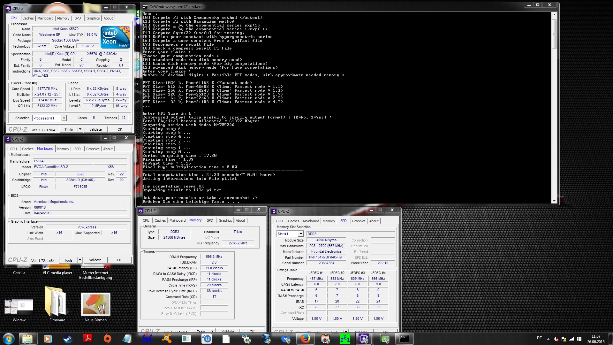The height and width of the screenshot is (345, 613).
Task: Click cmd.exe title bar icon
Action: (145, 6)
